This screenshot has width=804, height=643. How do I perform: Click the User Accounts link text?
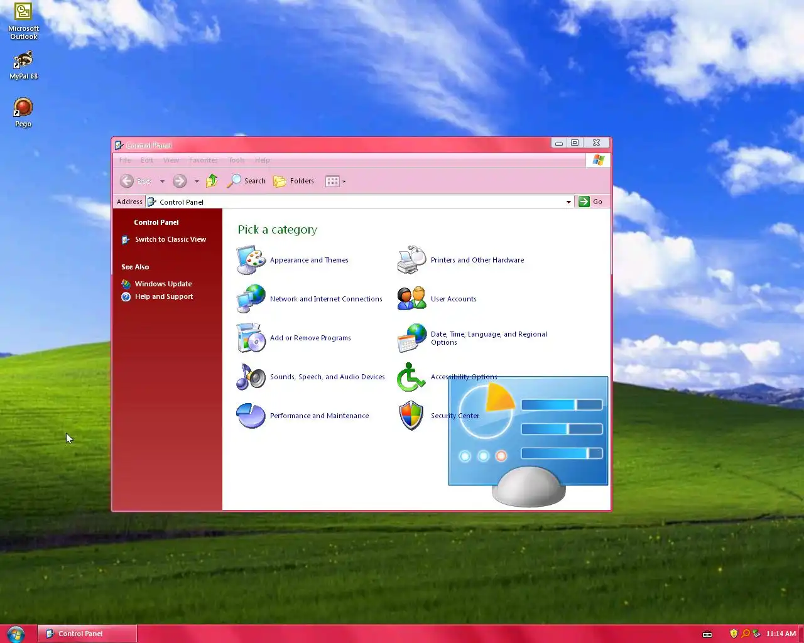454,299
